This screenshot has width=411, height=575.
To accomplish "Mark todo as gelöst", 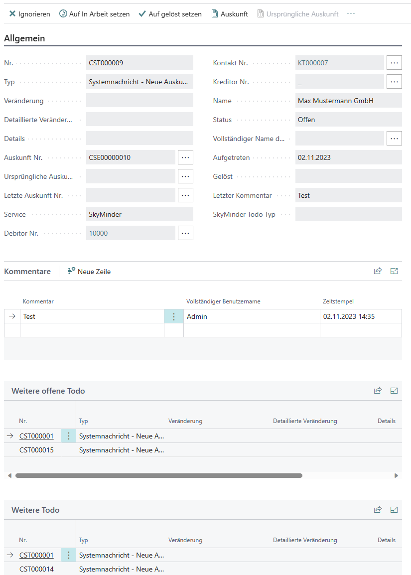I will click(170, 14).
